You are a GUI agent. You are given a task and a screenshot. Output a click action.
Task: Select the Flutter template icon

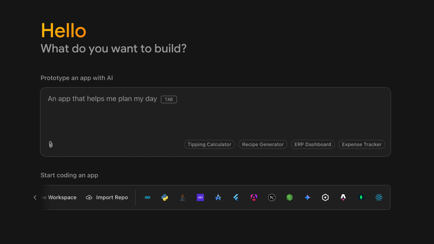click(236, 198)
